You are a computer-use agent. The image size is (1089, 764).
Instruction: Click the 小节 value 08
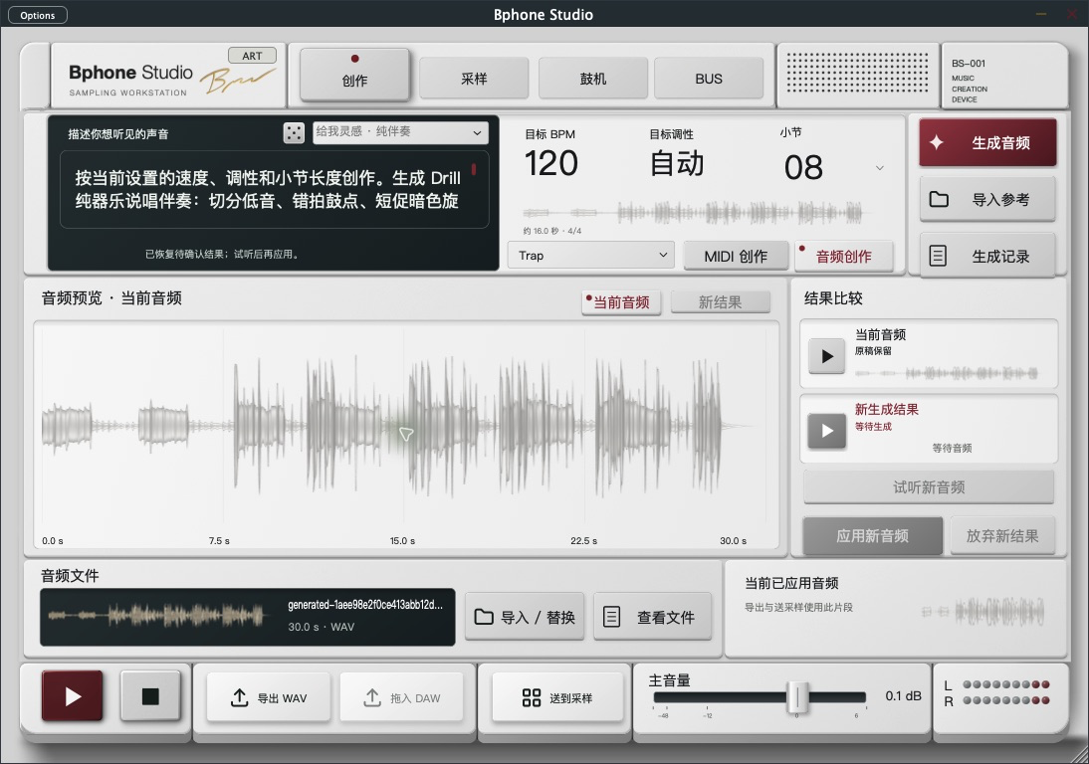[803, 167]
